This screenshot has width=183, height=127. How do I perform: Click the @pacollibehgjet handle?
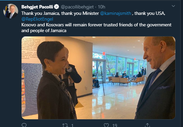pyautogui.click(x=77, y=7)
